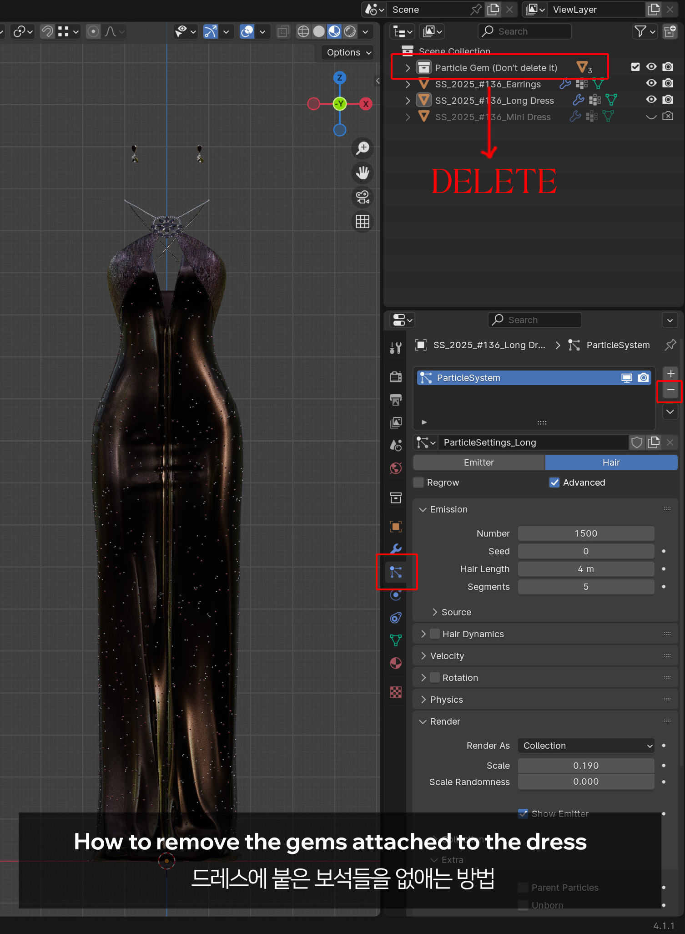The width and height of the screenshot is (685, 934).
Task: Open the Output properties tab
Action: click(x=396, y=400)
